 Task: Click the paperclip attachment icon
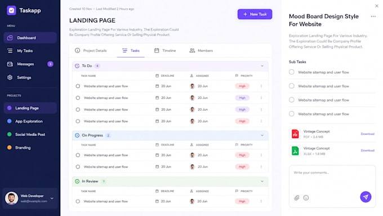[297, 197]
